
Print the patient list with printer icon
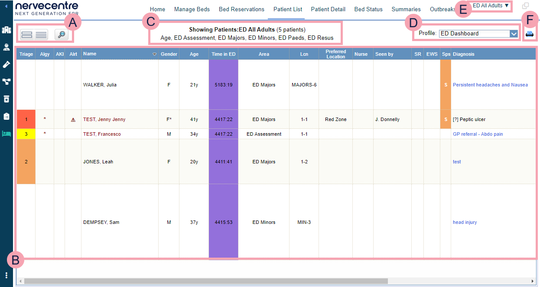pyautogui.click(x=529, y=34)
